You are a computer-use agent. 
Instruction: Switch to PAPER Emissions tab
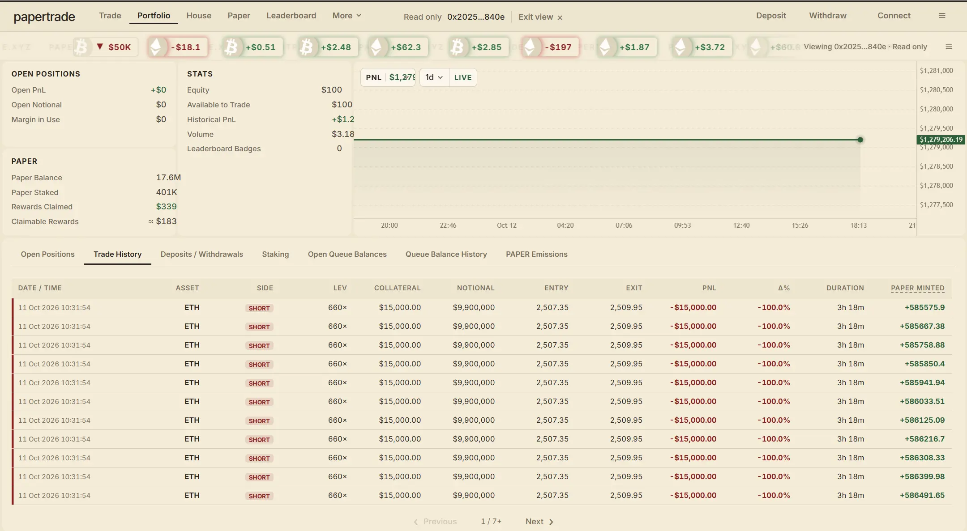[x=537, y=254]
